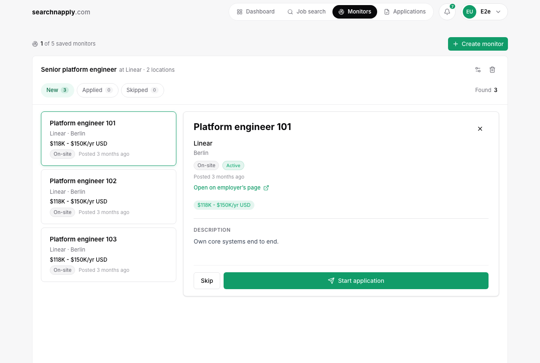Show the Applied jobs filter tab
This screenshot has width=540, height=363.
coord(97,90)
